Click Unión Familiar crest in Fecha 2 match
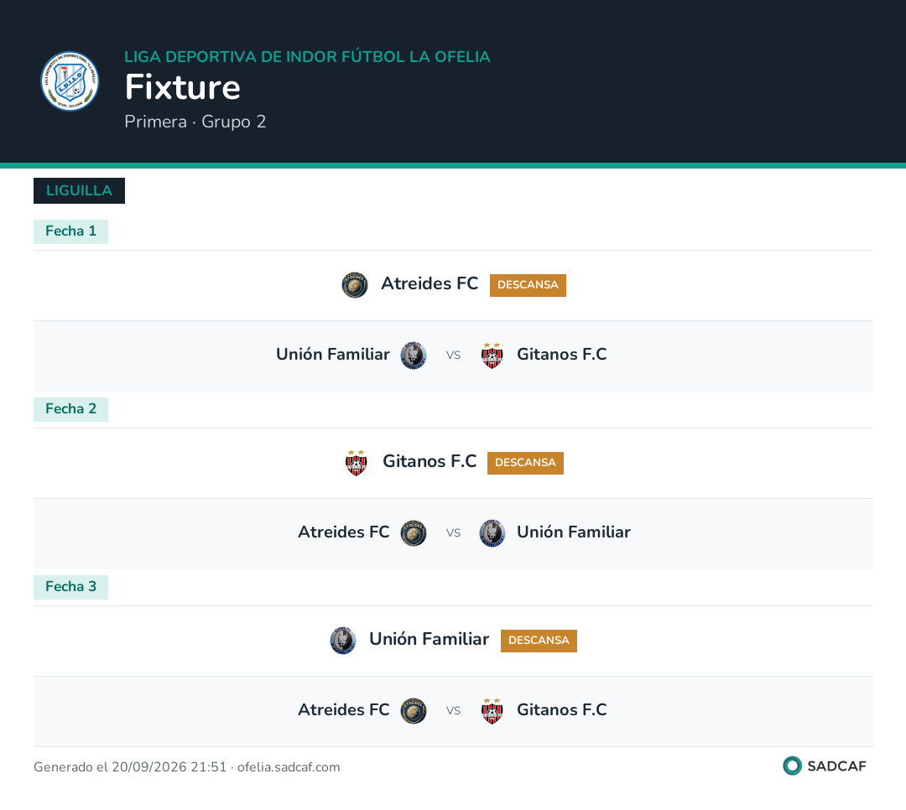This screenshot has width=906, height=810. tap(492, 533)
